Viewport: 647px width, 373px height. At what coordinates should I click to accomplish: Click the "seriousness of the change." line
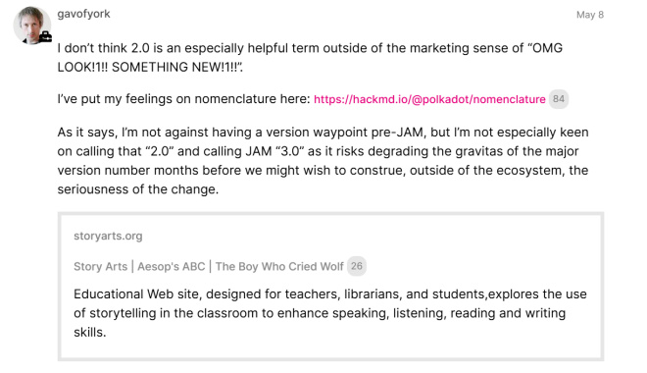[x=138, y=189]
